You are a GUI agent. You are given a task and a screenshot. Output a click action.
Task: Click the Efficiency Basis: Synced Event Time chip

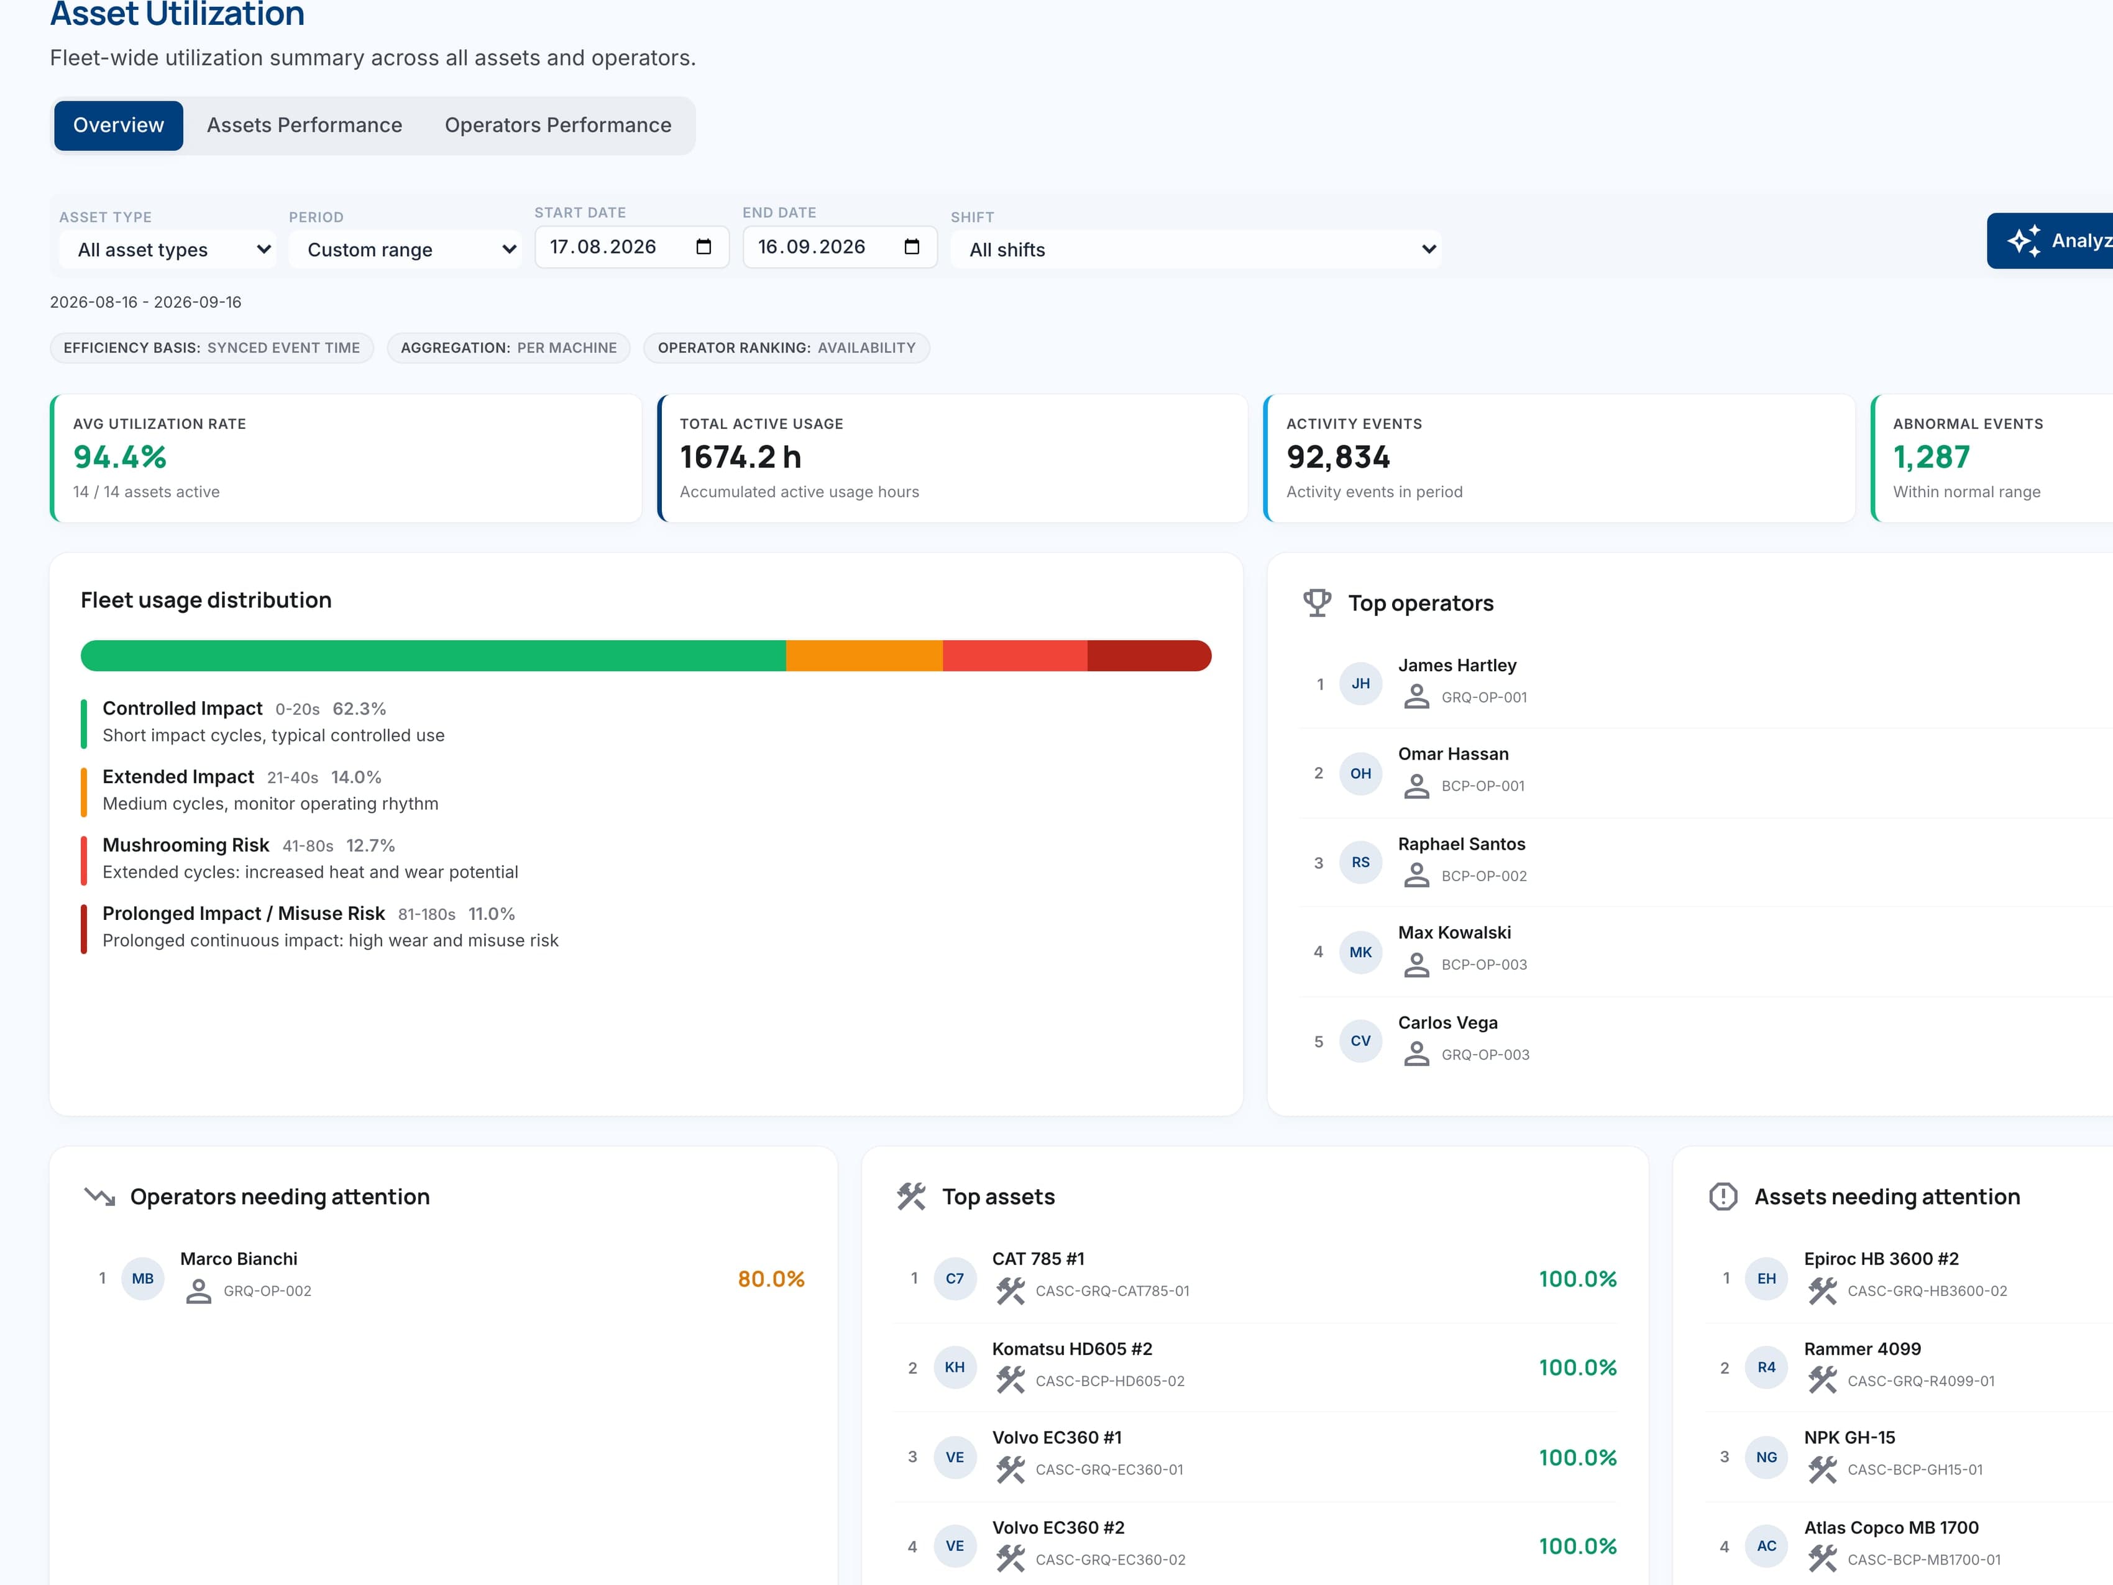pyautogui.click(x=211, y=347)
